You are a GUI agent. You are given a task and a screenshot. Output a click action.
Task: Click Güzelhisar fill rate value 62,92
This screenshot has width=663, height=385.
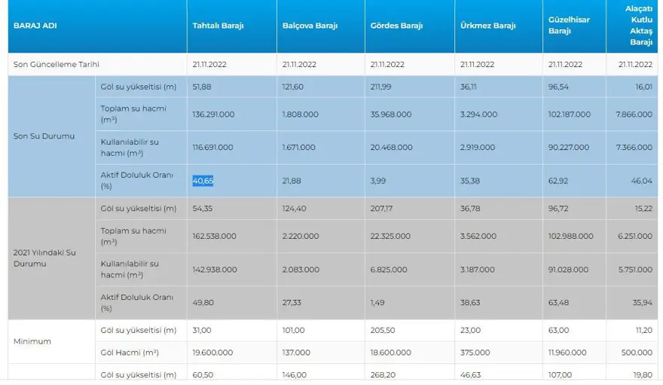coord(559,181)
